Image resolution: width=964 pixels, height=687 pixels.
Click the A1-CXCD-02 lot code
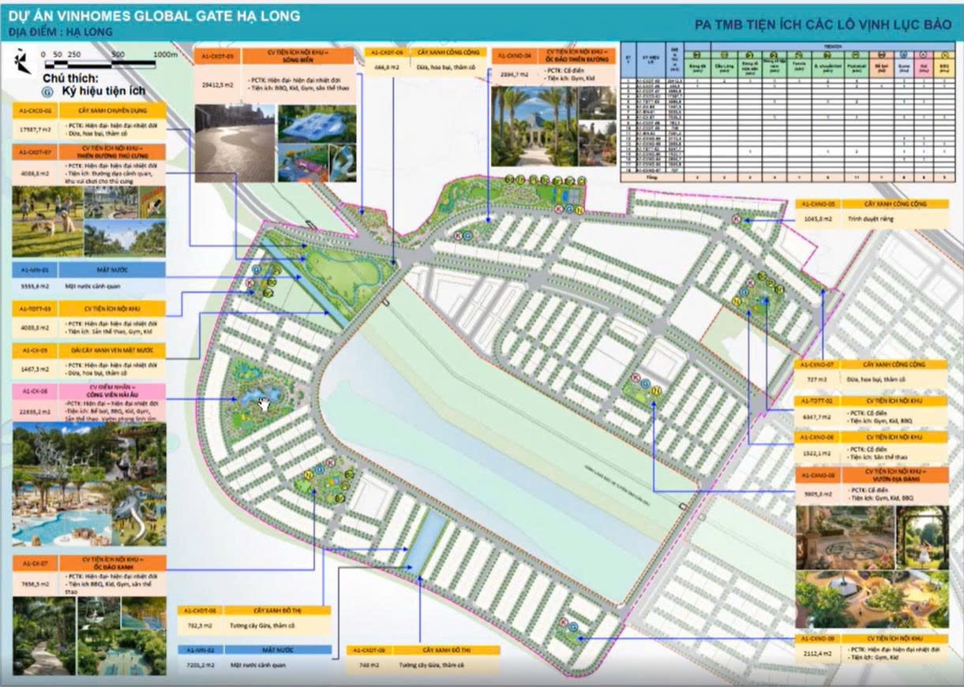tap(37, 111)
